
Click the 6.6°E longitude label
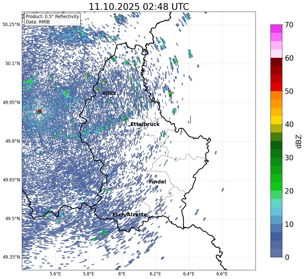(x=222, y=274)
